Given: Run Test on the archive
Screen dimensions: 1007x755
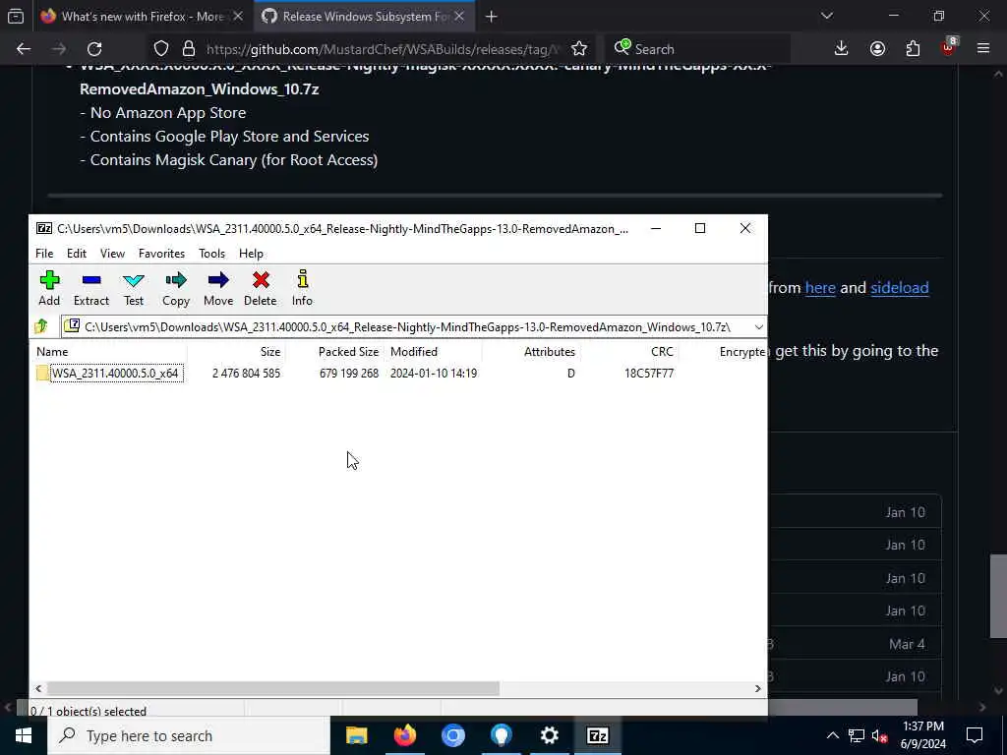Looking at the screenshot, I should (134, 288).
